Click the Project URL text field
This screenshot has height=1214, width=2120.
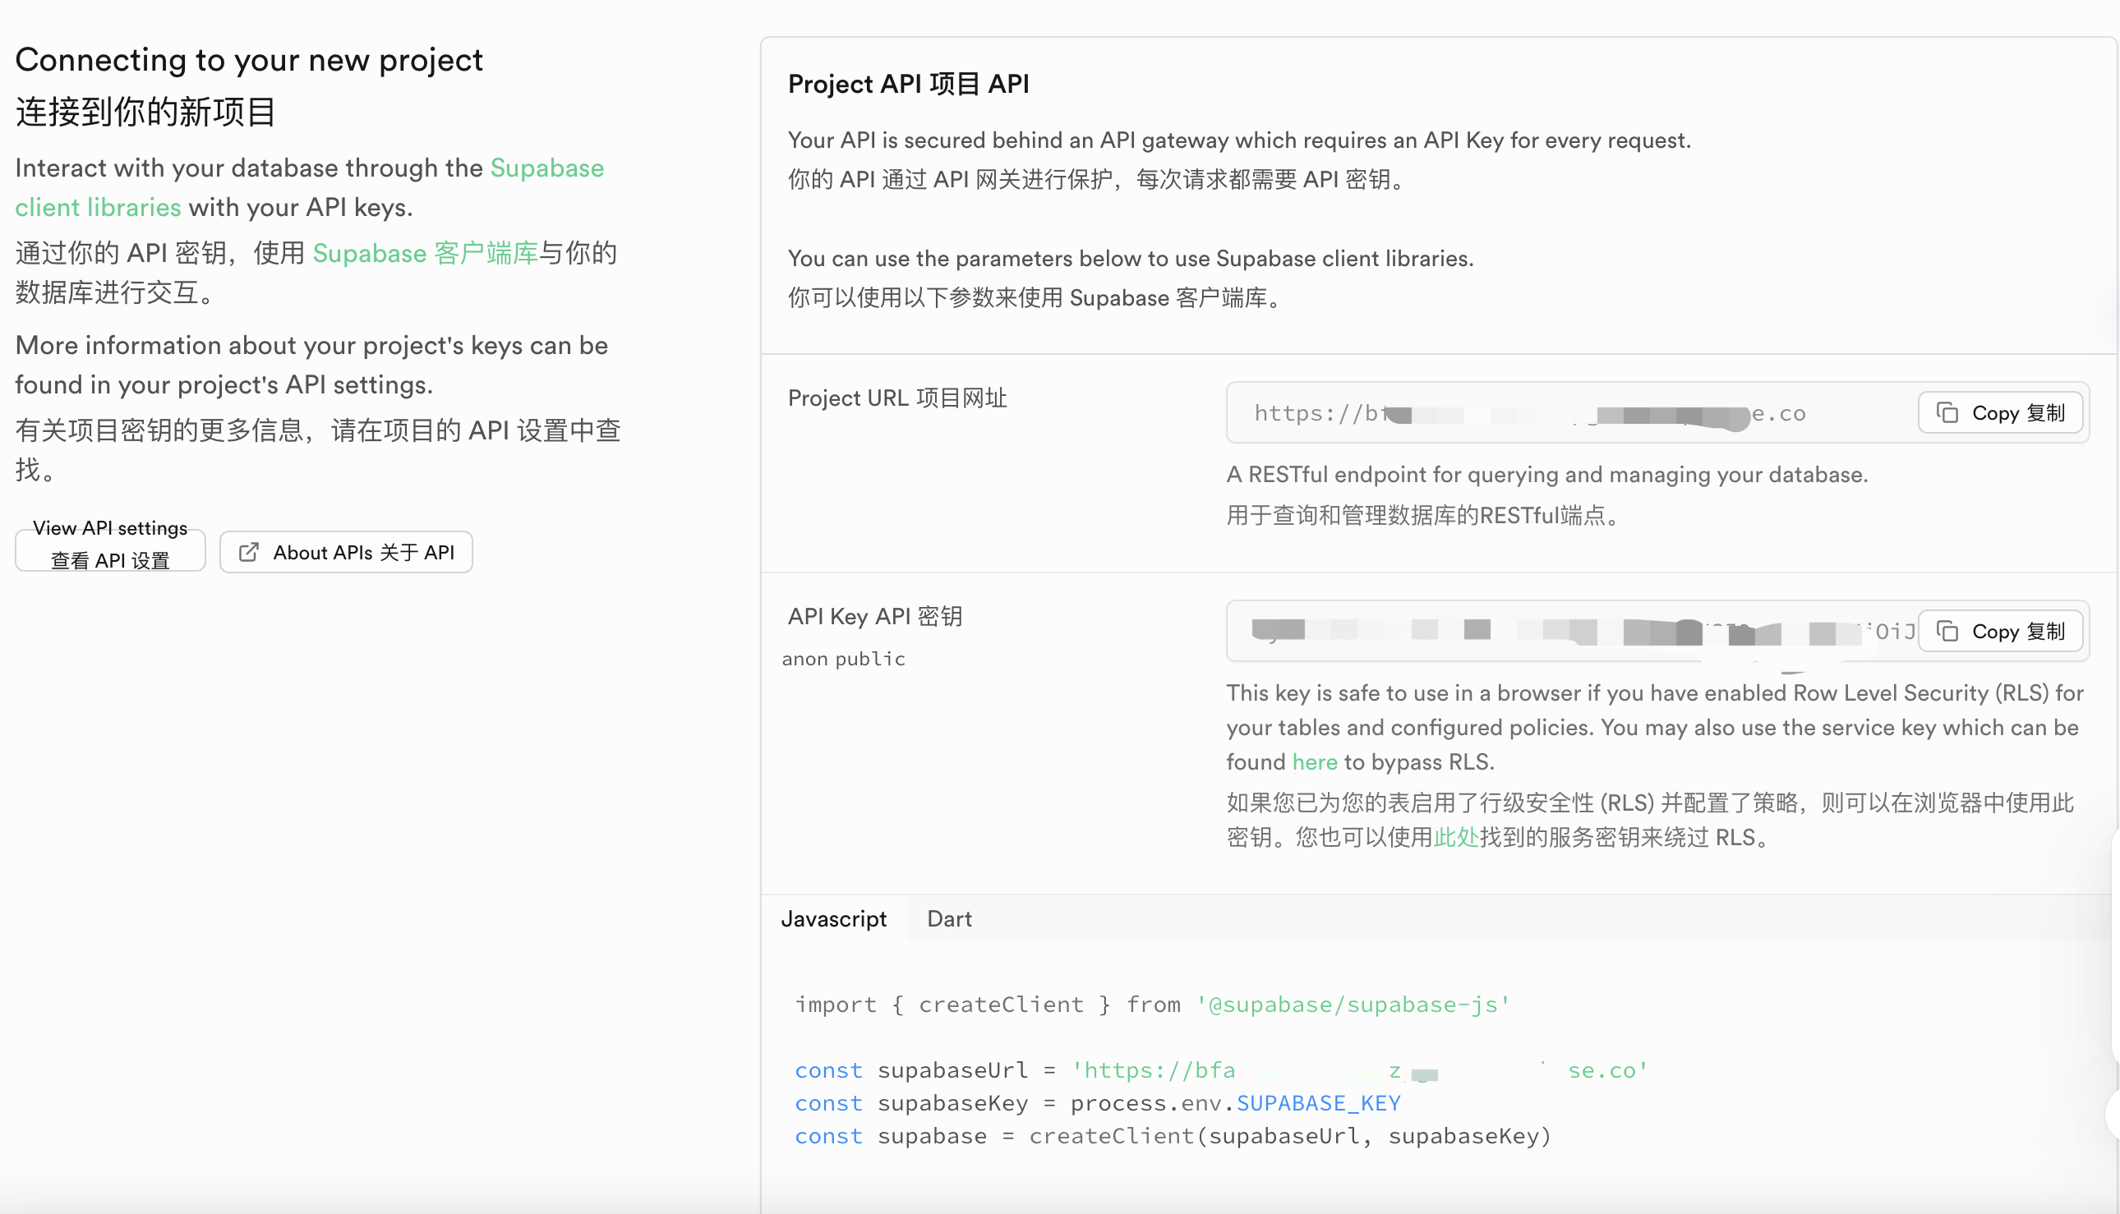[1568, 412]
